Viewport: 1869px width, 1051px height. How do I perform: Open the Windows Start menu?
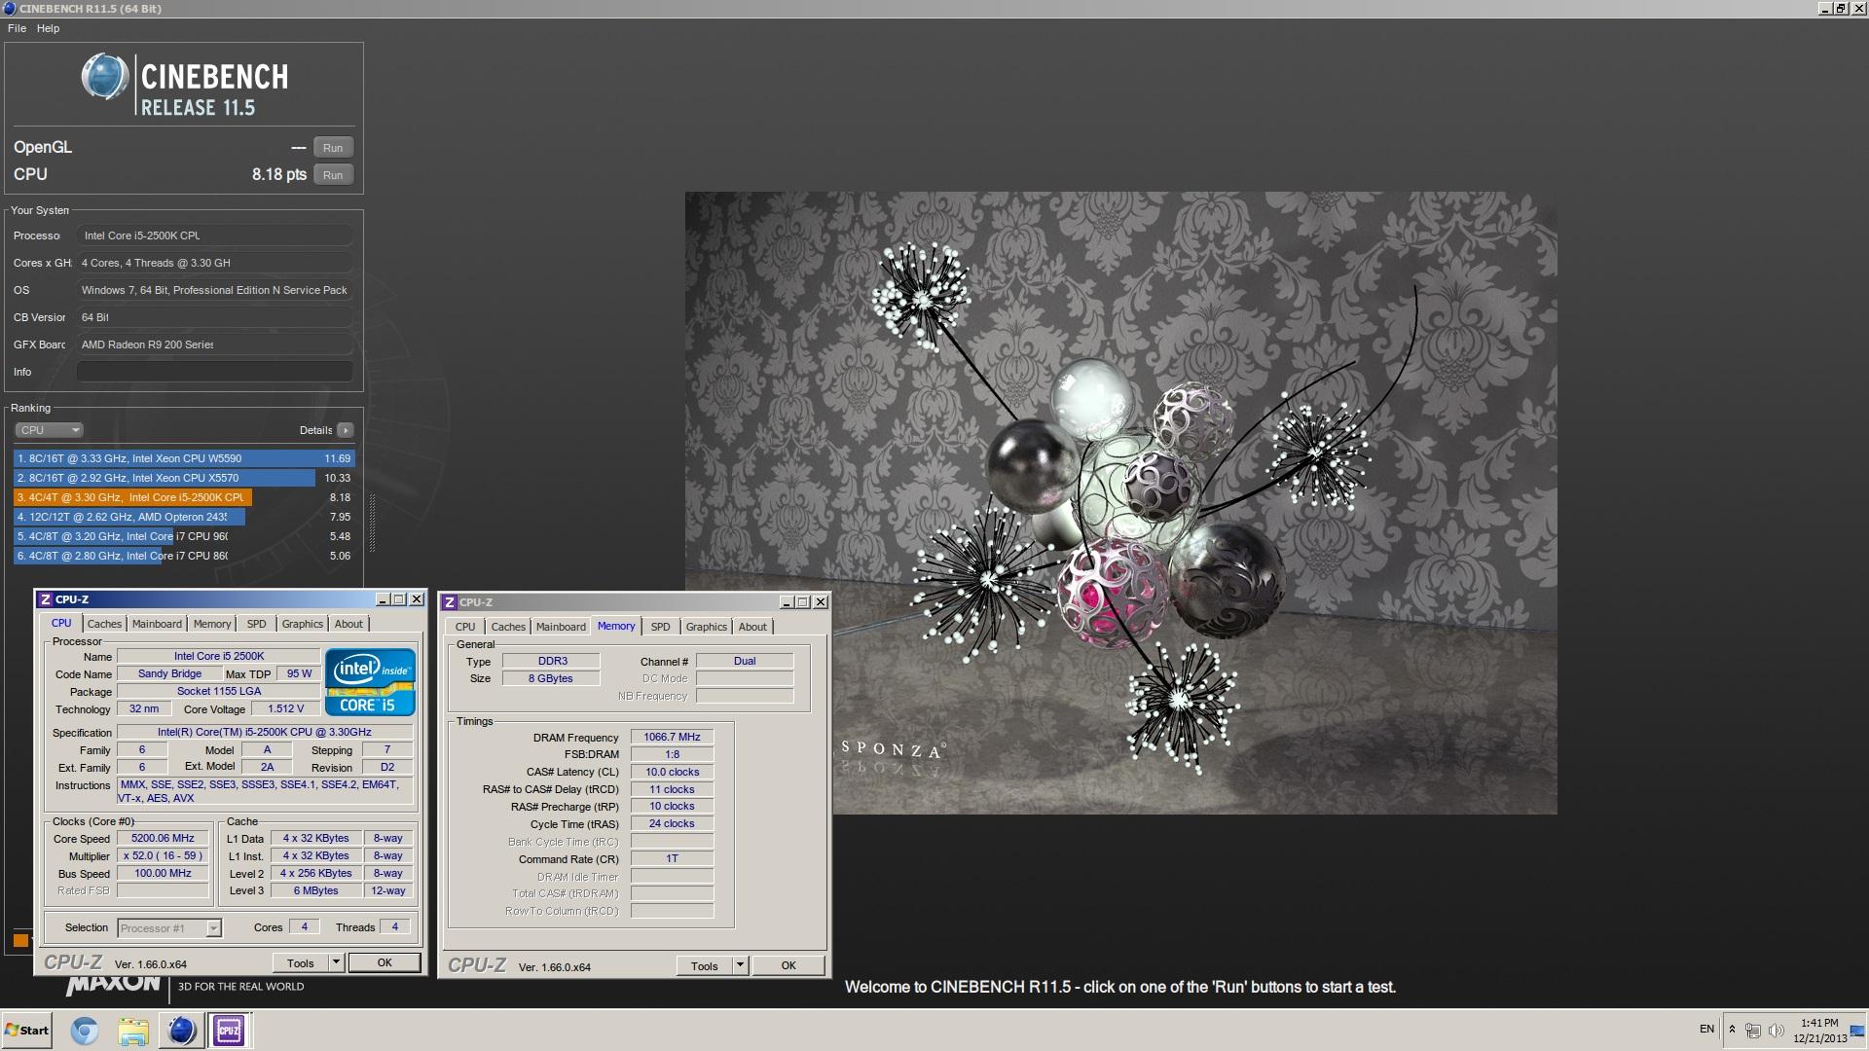(26, 1031)
